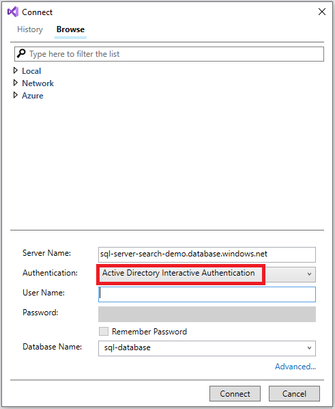Open the Authentication dropdown arrow

click(x=309, y=274)
